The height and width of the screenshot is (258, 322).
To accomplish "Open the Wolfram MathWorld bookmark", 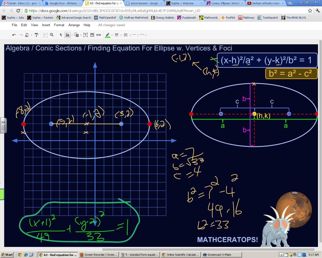I will pos(134,18).
